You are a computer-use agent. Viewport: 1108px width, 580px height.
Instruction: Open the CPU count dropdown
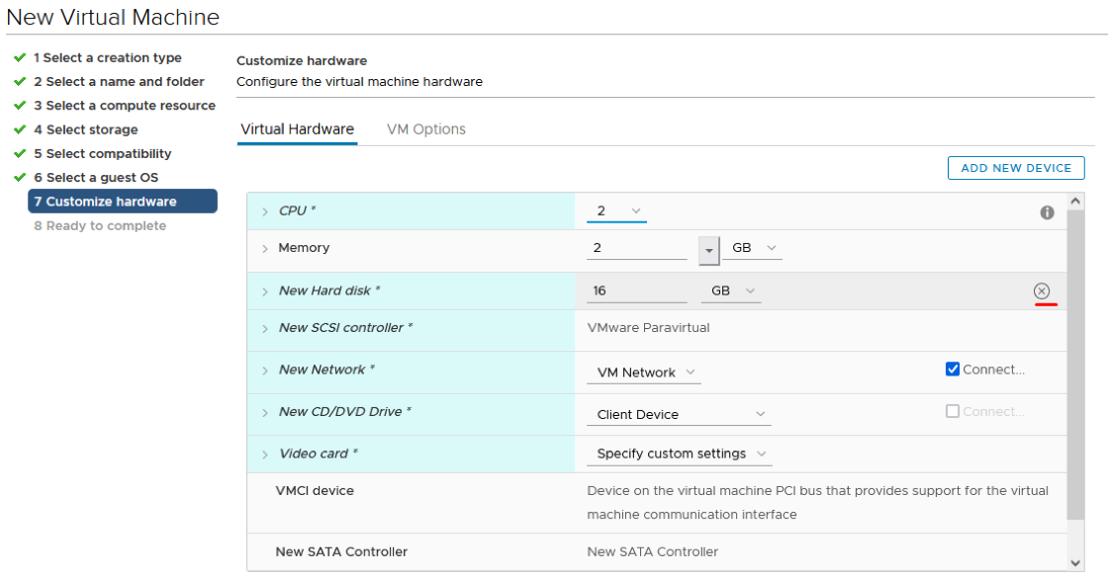click(x=617, y=211)
